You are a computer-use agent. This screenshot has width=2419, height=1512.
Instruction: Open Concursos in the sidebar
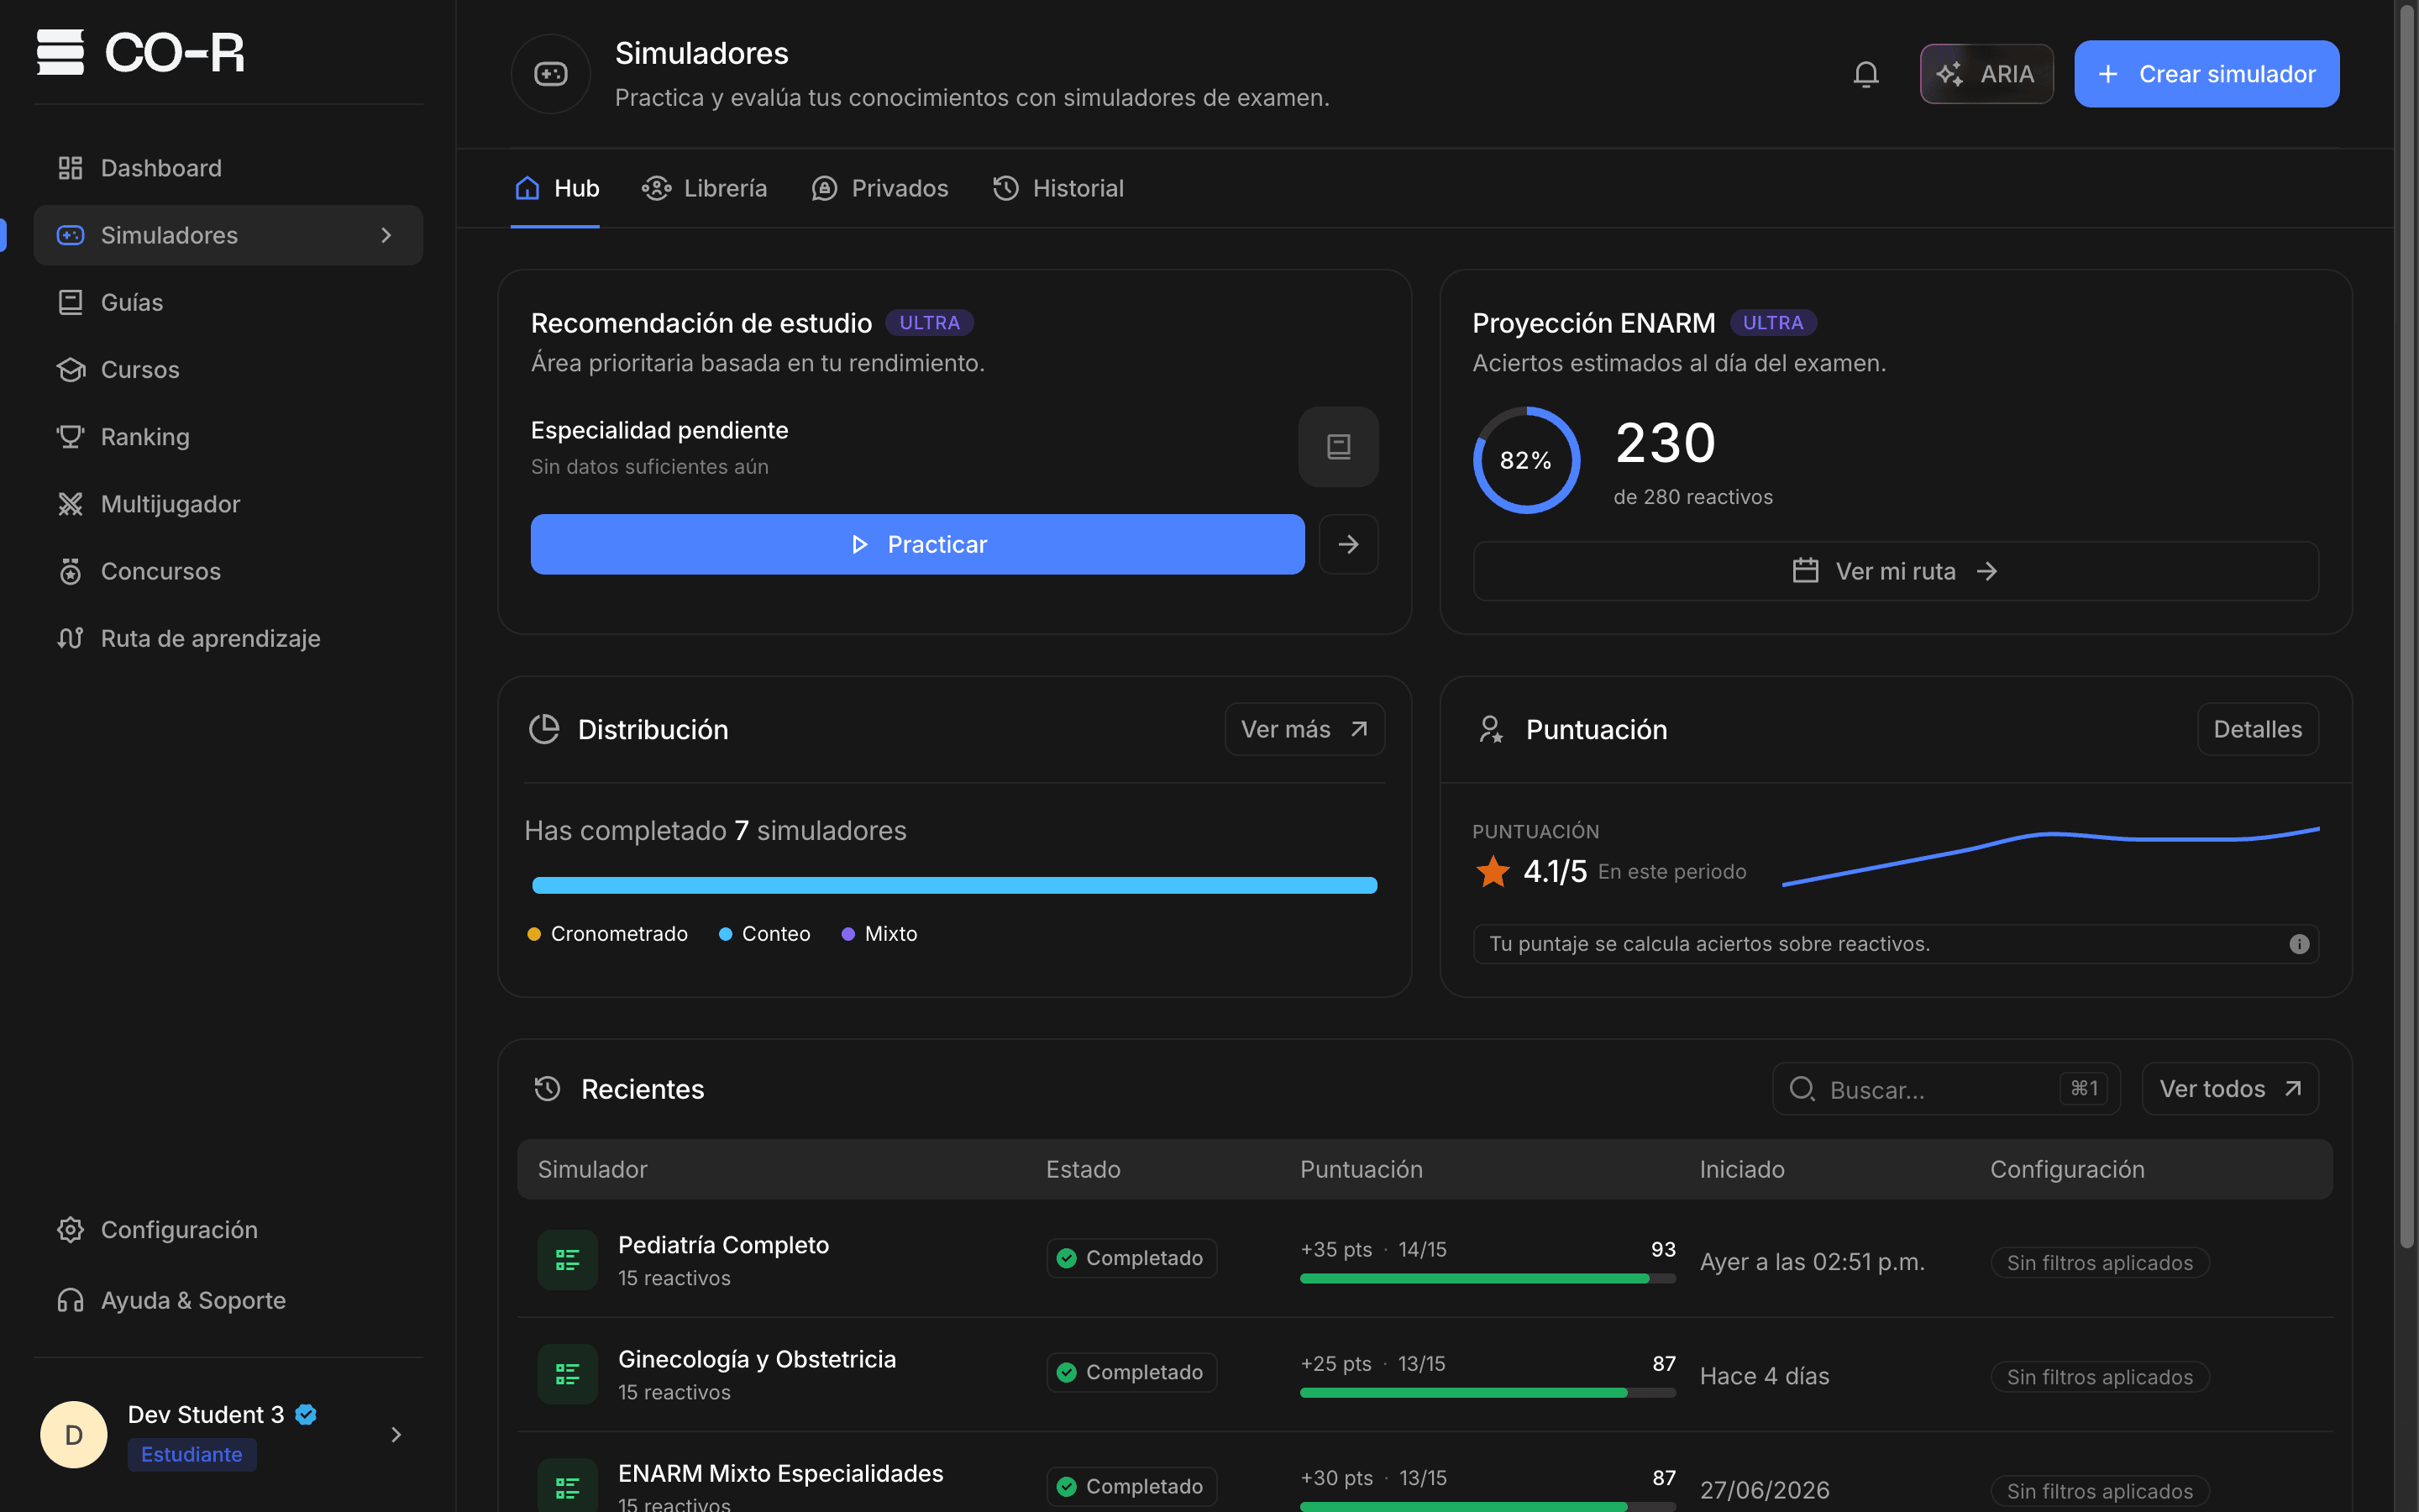click(228, 571)
